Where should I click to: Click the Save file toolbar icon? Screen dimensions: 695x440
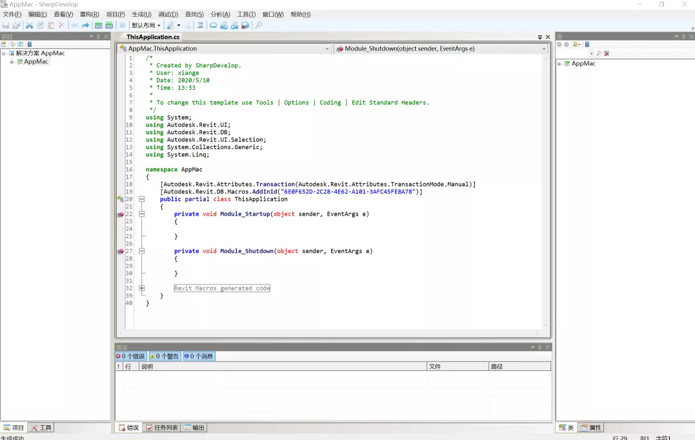(6, 25)
